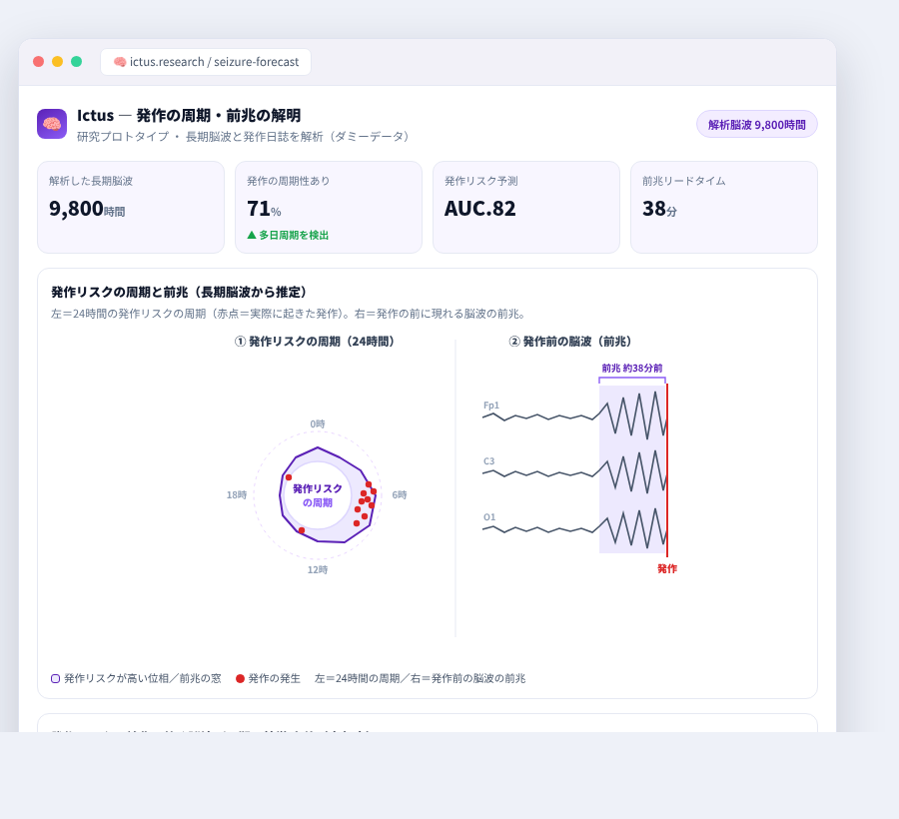
Task: Select the 解析した長期脳波 stat card
Action: pyautogui.click(x=131, y=207)
